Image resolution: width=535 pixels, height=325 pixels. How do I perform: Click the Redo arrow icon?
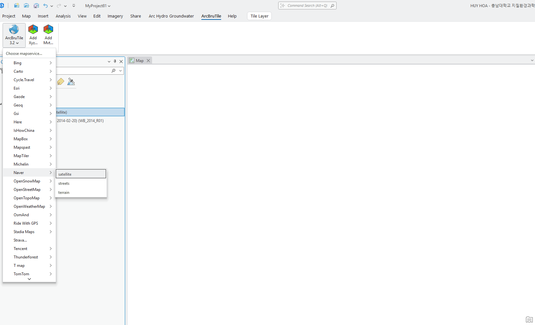click(x=59, y=6)
